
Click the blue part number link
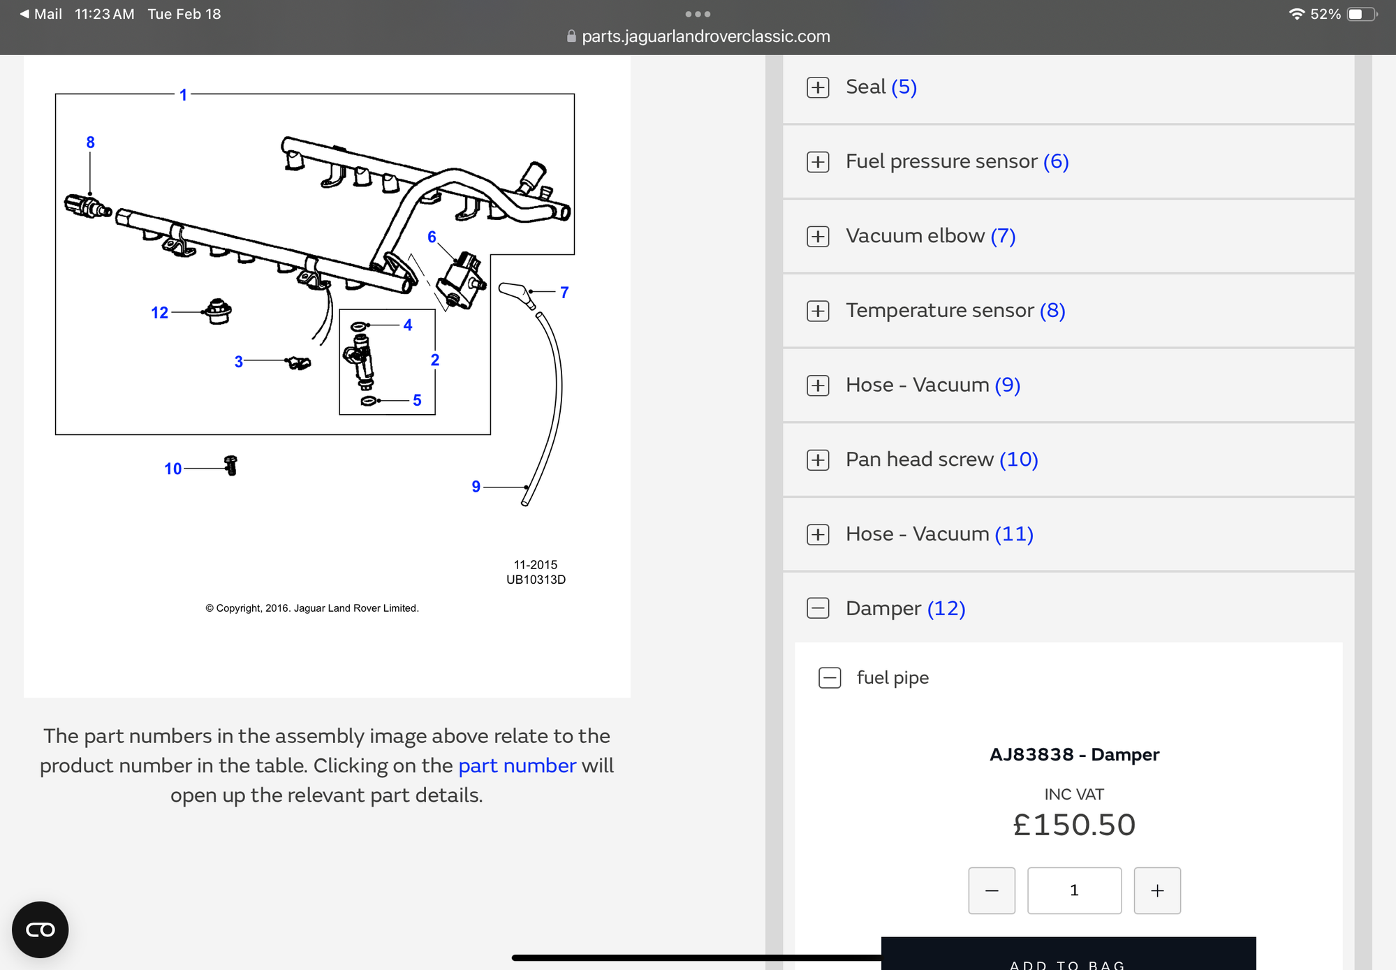pyautogui.click(x=517, y=765)
